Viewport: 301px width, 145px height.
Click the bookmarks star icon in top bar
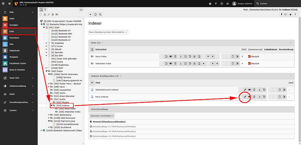210,3
